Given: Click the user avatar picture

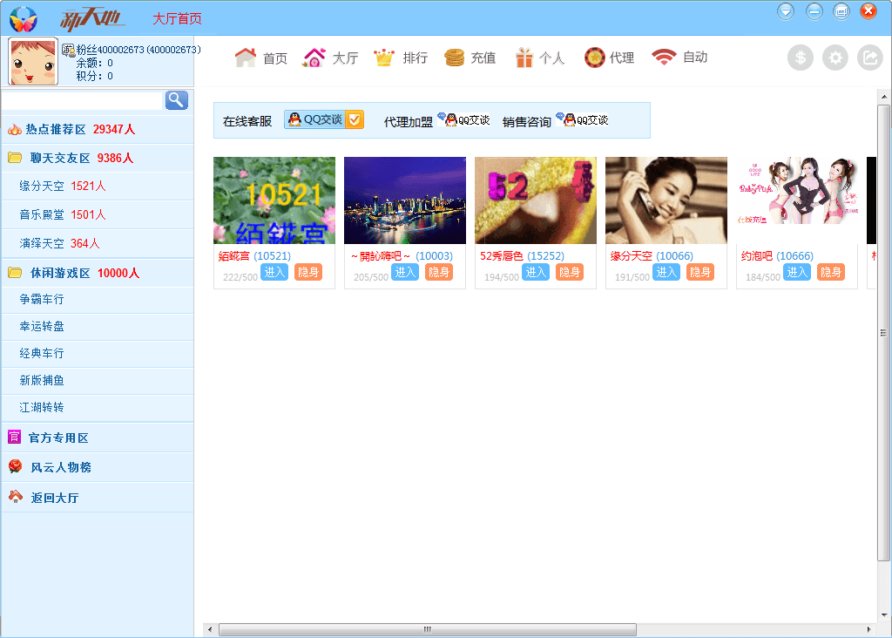Looking at the screenshot, I should coord(33,61).
